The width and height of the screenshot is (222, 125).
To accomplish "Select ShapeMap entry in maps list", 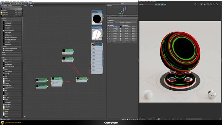I will 7,110.
